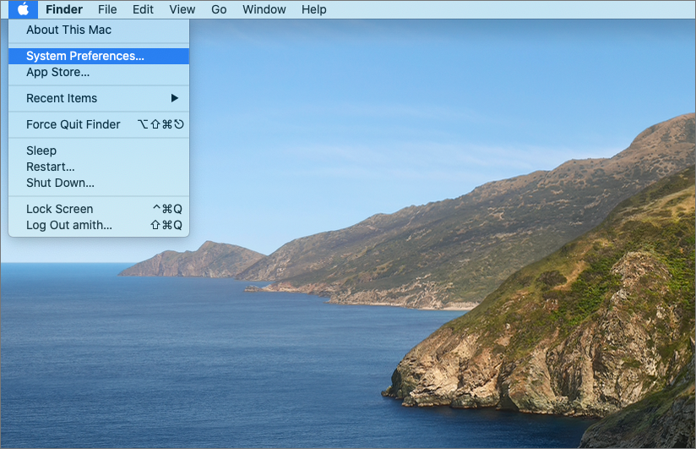Select About This Mac

[x=68, y=30]
